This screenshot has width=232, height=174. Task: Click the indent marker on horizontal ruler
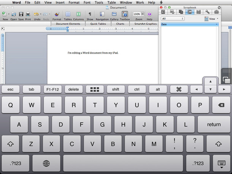(68, 28)
